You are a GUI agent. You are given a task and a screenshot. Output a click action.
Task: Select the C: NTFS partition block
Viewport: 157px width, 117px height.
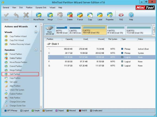[75, 30]
